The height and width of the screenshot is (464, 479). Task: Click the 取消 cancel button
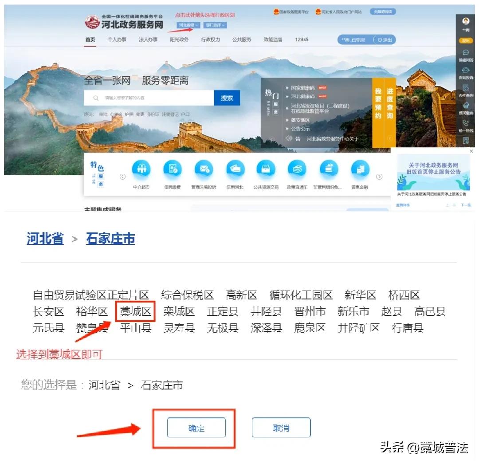point(281,428)
